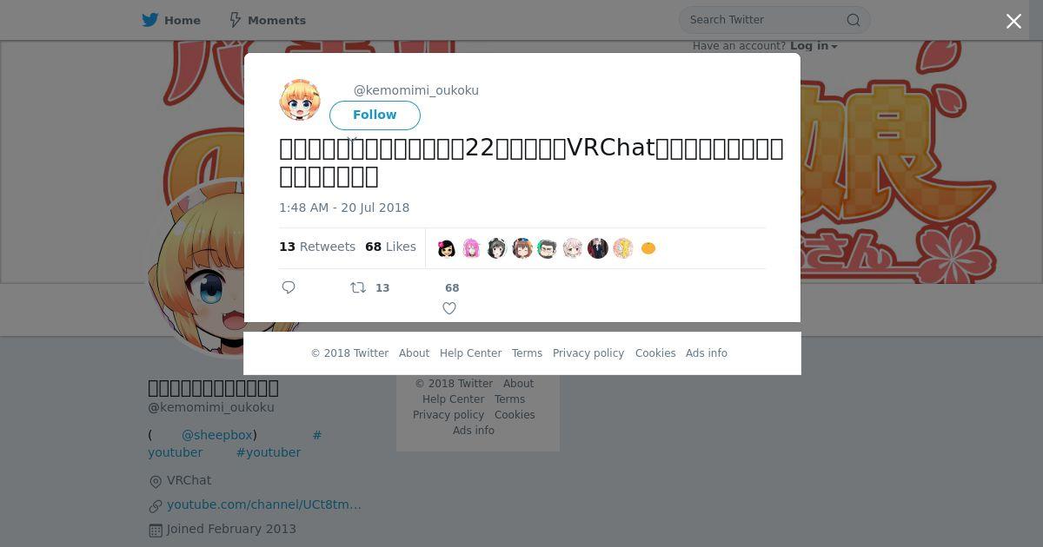The width and height of the screenshot is (1043, 547).
Task: View the 13 Retweets list
Action: (317, 247)
